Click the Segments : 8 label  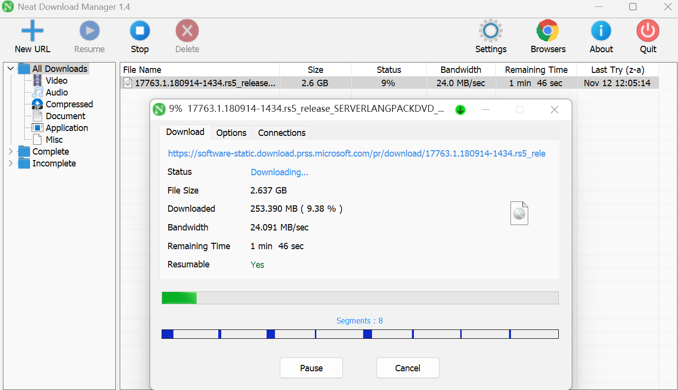pyautogui.click(x=360, y=321)
